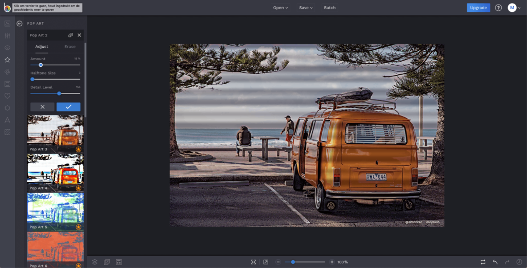The image size is (527, 268).
Task: Close the Pop Art 2 settings panel
Action: tap(79, 35)
